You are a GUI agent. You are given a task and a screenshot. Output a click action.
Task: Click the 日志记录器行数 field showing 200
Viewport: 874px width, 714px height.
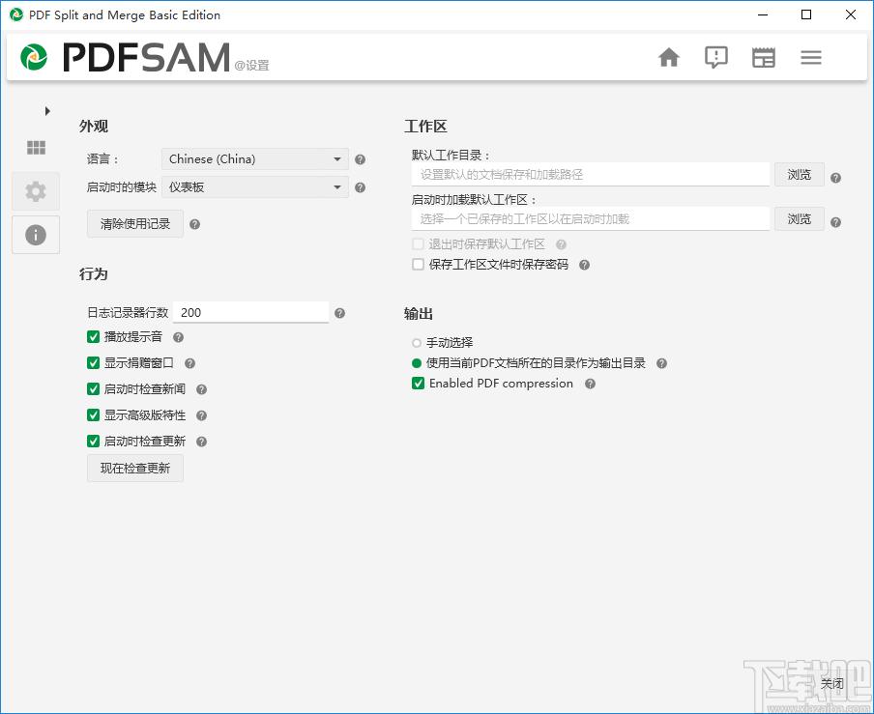coord(250,312)
